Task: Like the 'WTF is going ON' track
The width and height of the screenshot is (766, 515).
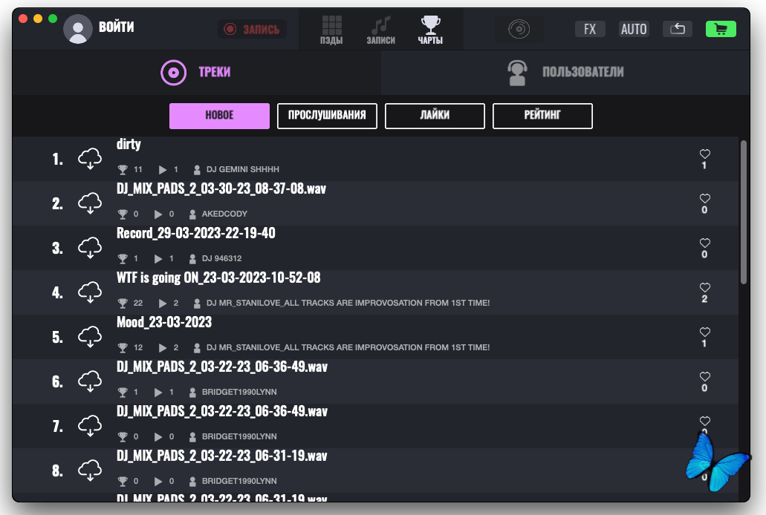Action: click(x=704, y=288)
